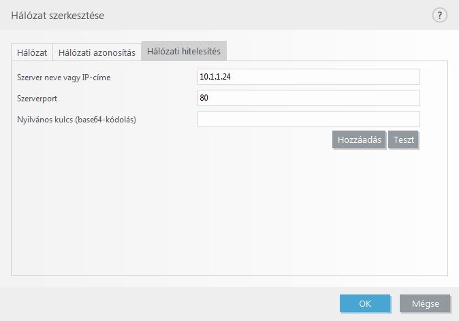Place cursor on the 80 port value
Image resolution: width=459 pixels, height=321 pixels.
204,98
